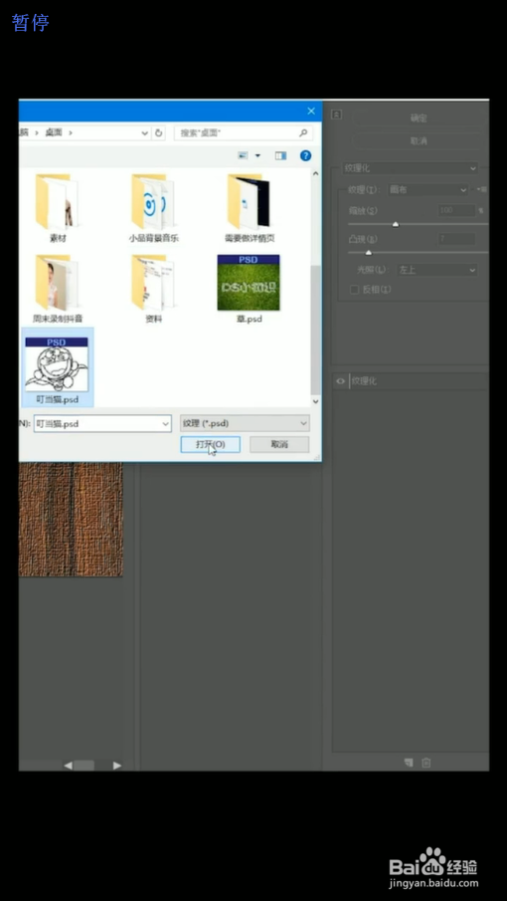Click the 打开(O) button
Image resolution: width=507 pixels, height=901 pixels.
click(211, 444)
